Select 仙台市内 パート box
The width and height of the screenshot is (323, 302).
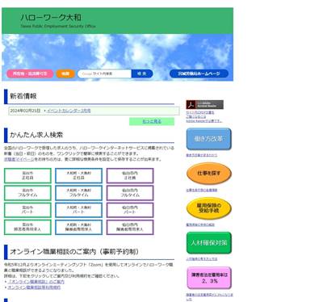pyautogui.click(x=130, y=210)
